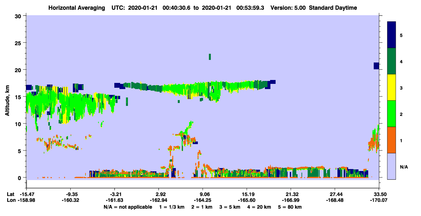421x216 pixels.
Task: Click the dark green color bar segment labeled 4
Action: coord(392,61)
